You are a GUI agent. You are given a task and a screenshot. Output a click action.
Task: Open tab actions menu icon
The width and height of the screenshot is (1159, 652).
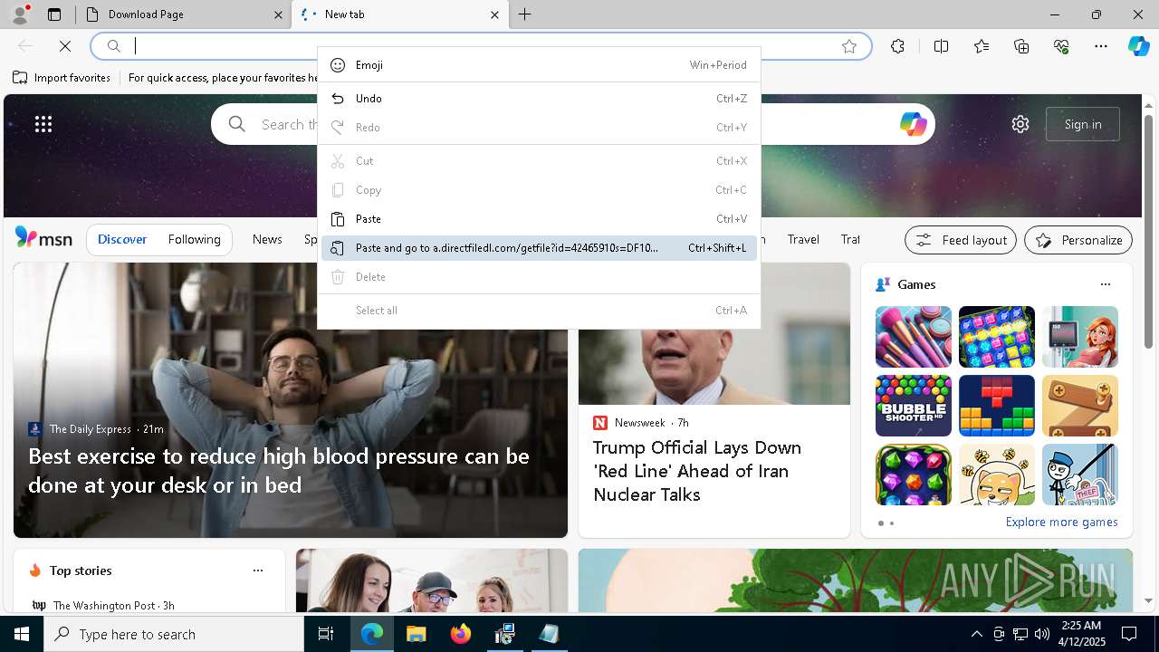pyautogui.click(x=54, y=14)
